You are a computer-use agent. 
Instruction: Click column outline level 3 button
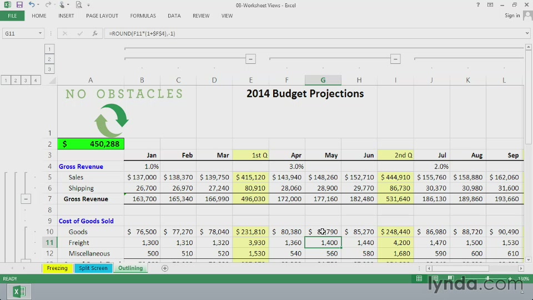click(49, 69)
